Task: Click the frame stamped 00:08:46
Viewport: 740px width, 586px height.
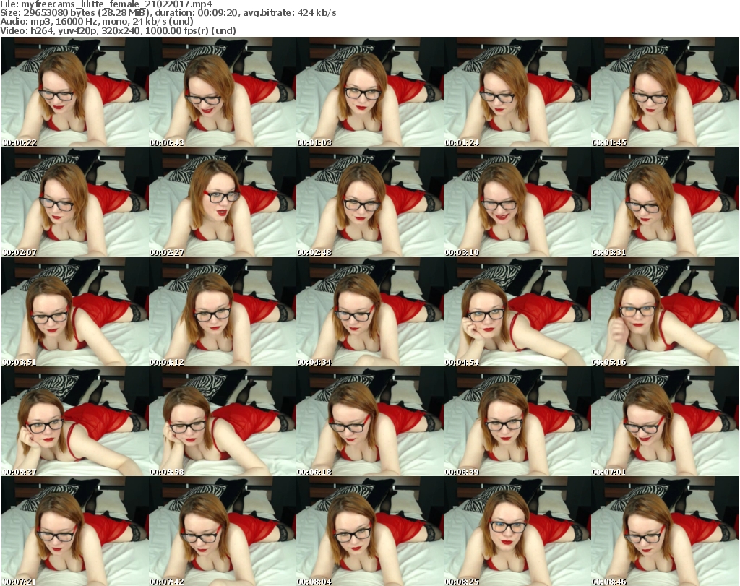Action: 665,531
